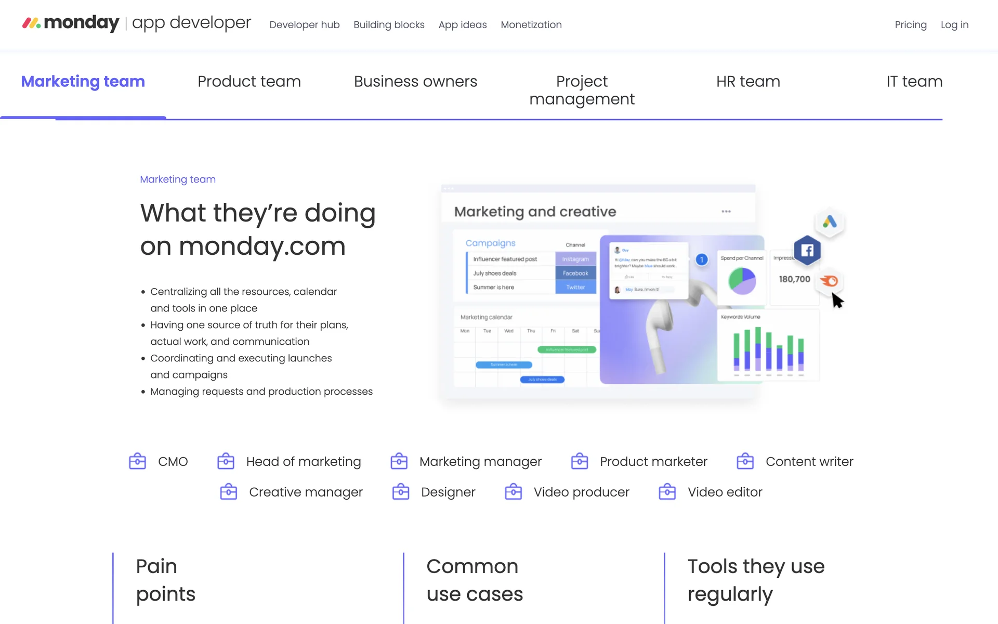Click the Google Ads icon in illustration
Image resolution: width=998 pixels, height=624 pixels.
(829, 222)
